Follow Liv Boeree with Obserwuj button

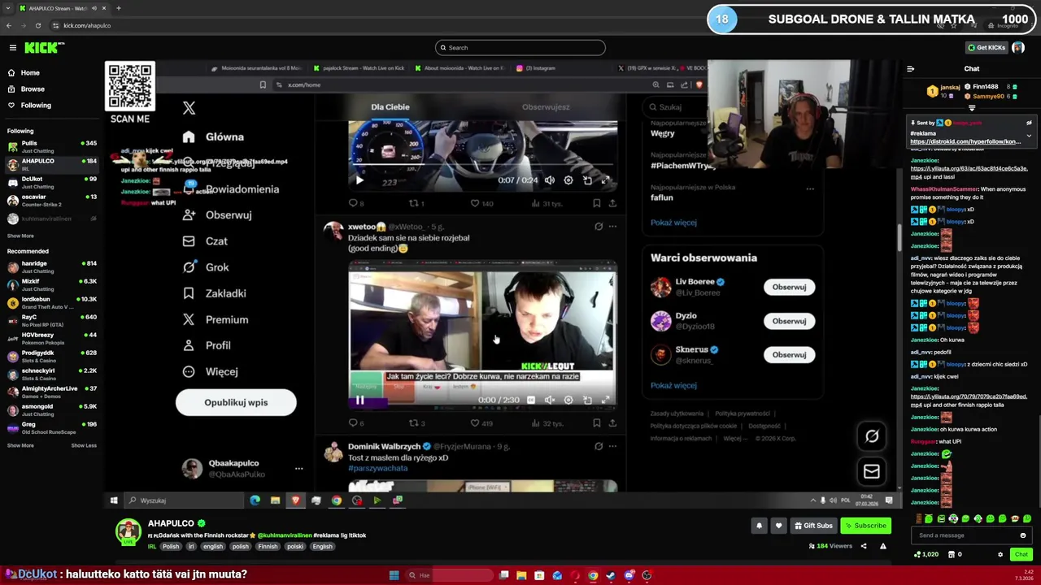(x=789, y=287)
